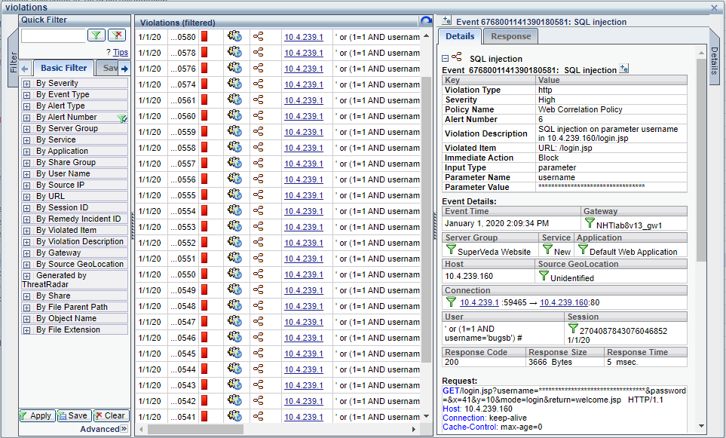Switch to the Response tab
The width and height of the screenshot is (726, 438).
click(510, 35)
